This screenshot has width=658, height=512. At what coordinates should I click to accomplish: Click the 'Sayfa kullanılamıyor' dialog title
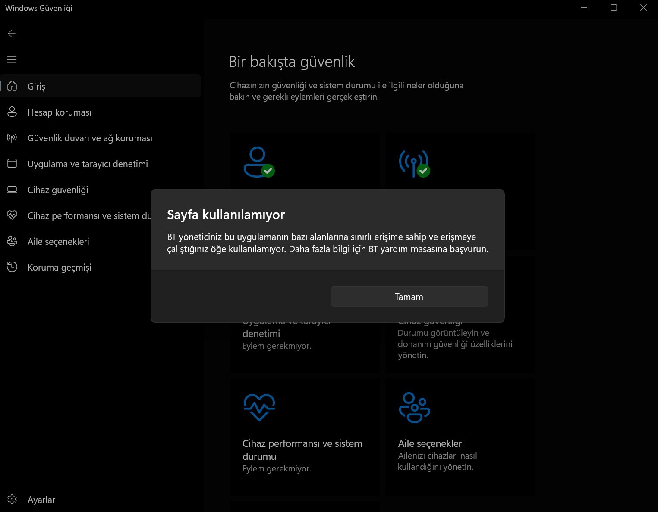[x=226, y=214]
